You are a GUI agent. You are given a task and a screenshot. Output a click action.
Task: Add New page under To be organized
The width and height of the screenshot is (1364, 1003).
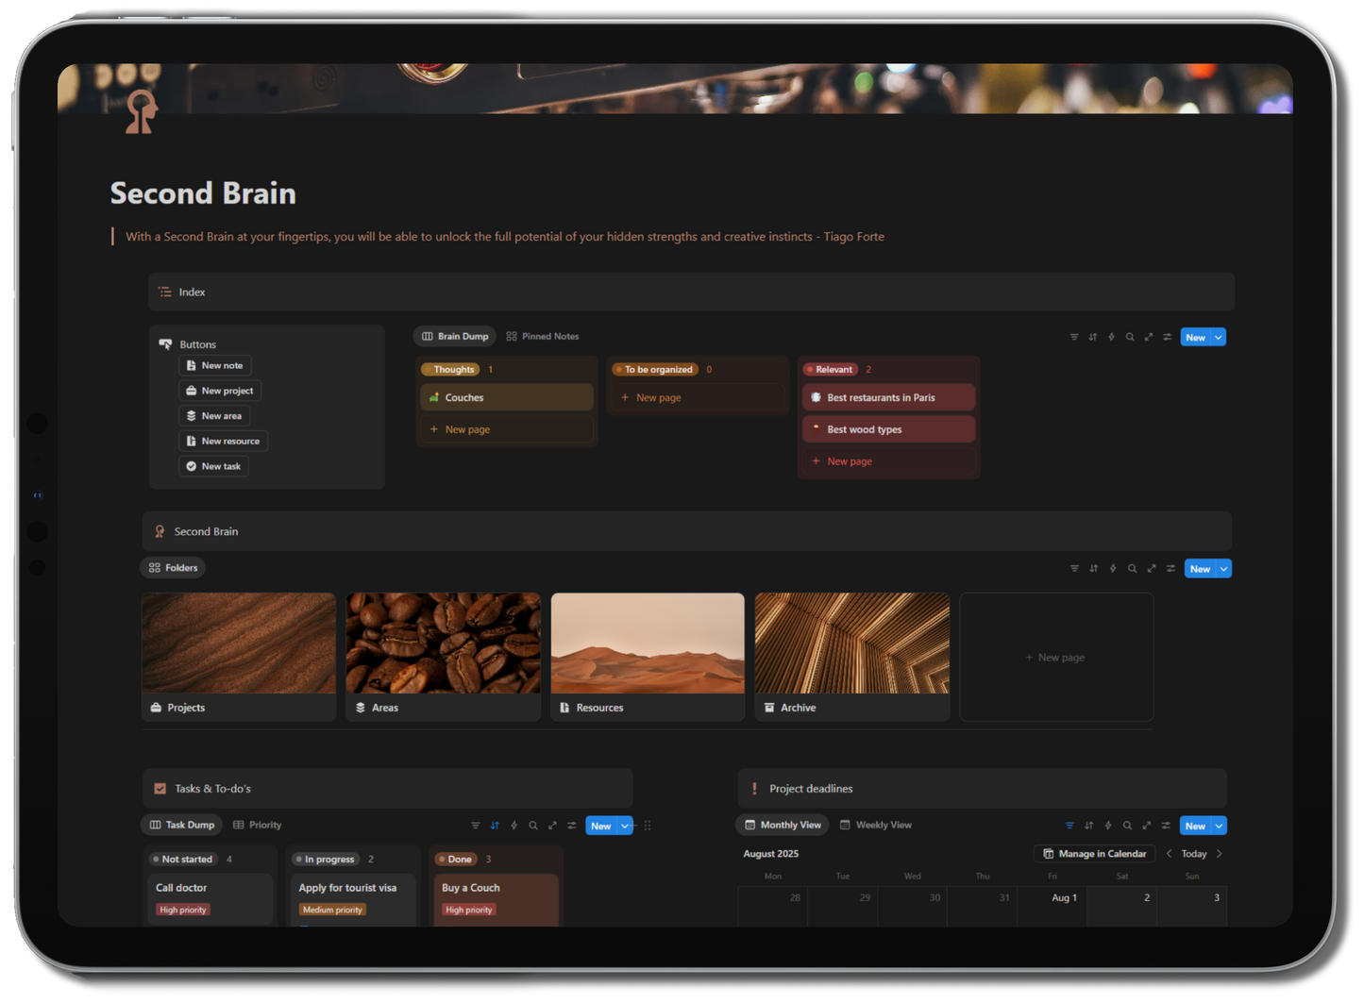tap(658, 398)
